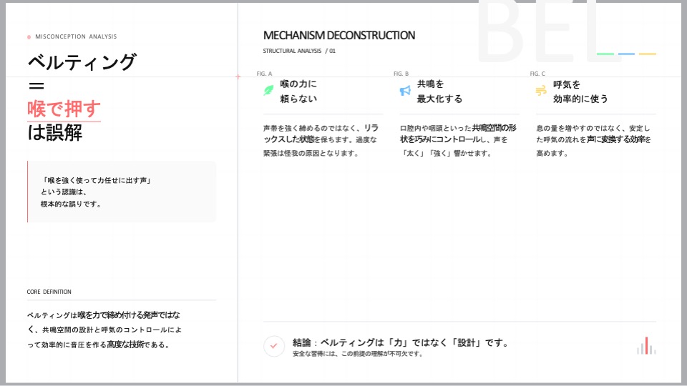Image resolution: width=687 pixels, height=386 pixels.
Task: Click the green leaf icon under FIG. A
Action: pos(268,91)
